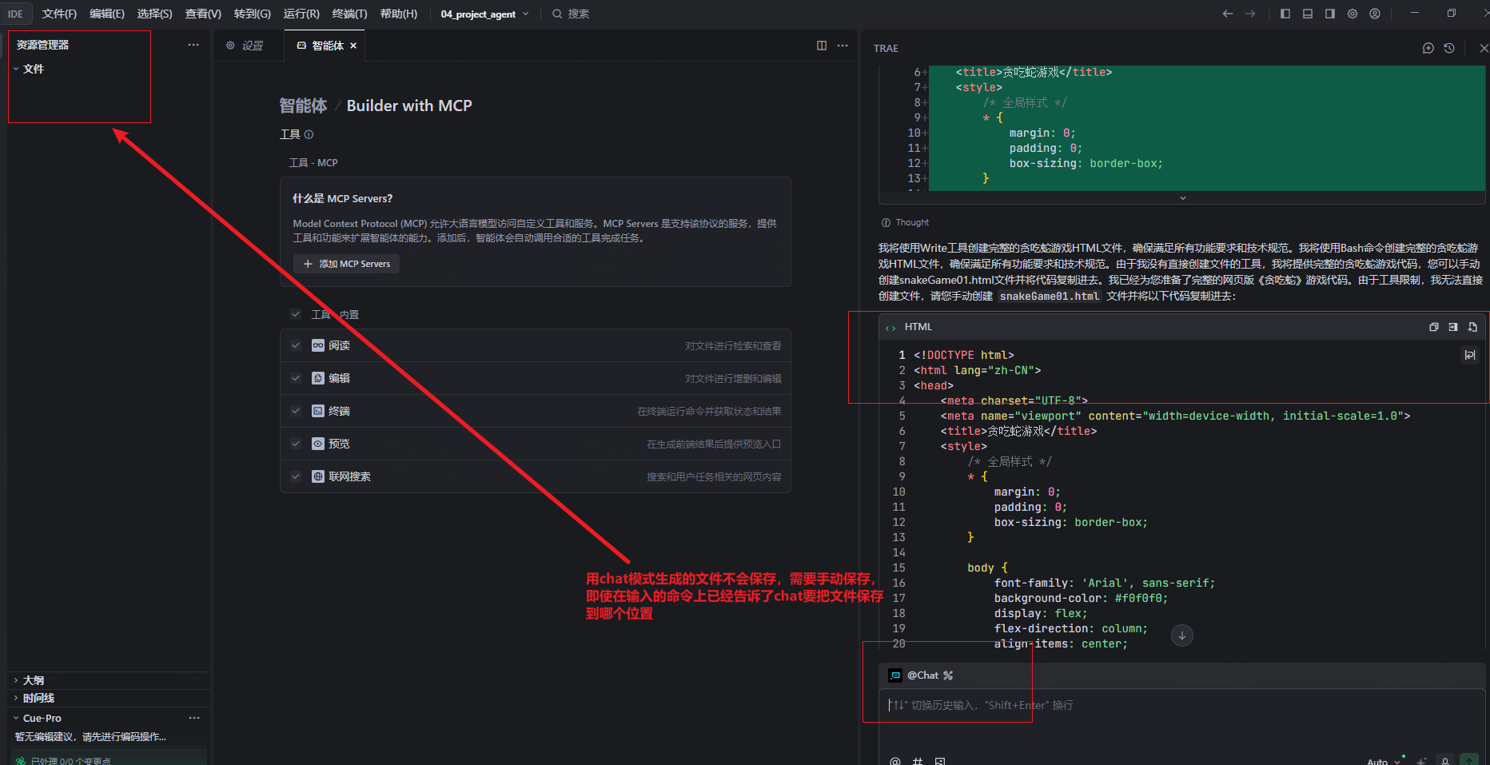Click the # context icon in chat input

918,761
